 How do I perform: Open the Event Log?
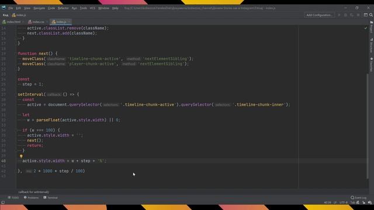click(358, 198)
